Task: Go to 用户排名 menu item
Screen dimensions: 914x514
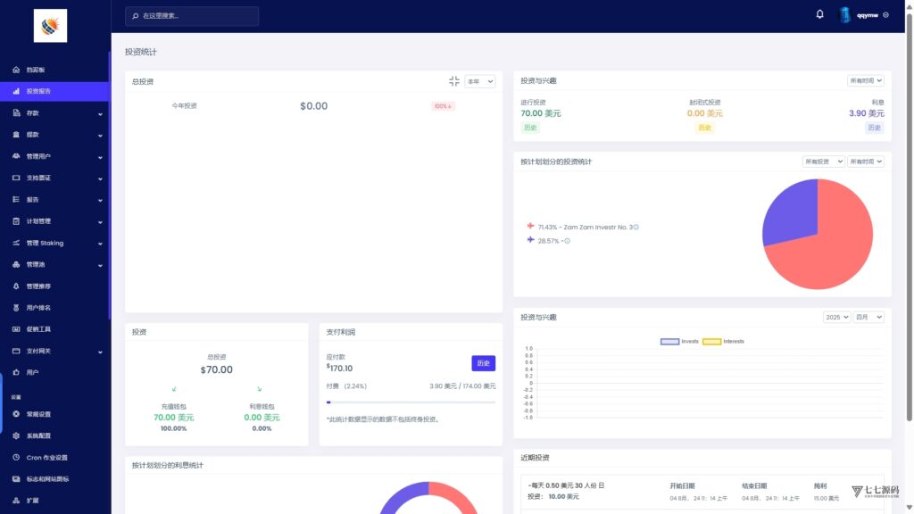Action: click(x=54, y=308)
